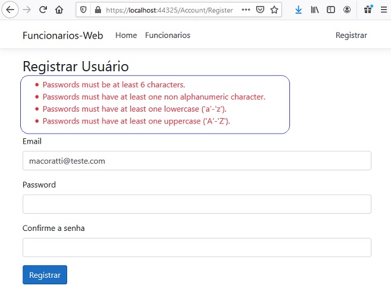
Task: Open the Library icon in toolbar
Action: coord(315,9)
